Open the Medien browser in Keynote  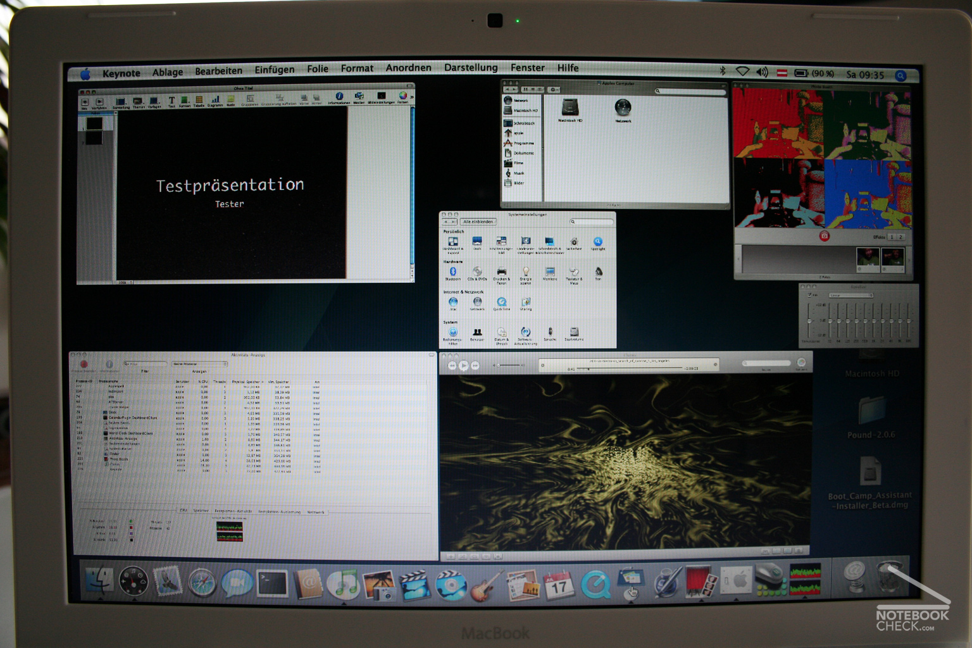359,96
